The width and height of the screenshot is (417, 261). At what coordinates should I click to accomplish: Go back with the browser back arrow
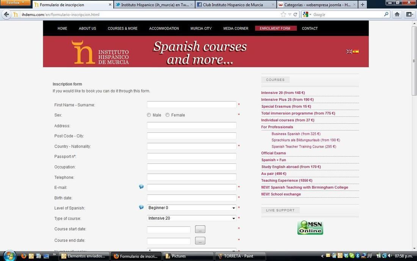pyautogui.click(x=6, y=14)
